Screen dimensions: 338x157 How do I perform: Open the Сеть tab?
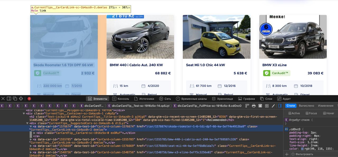point(165,99)
